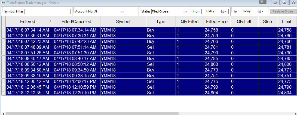This screenshot has width=297, height=115.
Task: Sort by the Symbol column header
Action: 123,21
